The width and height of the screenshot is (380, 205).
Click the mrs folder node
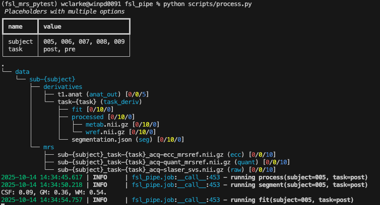49,147
